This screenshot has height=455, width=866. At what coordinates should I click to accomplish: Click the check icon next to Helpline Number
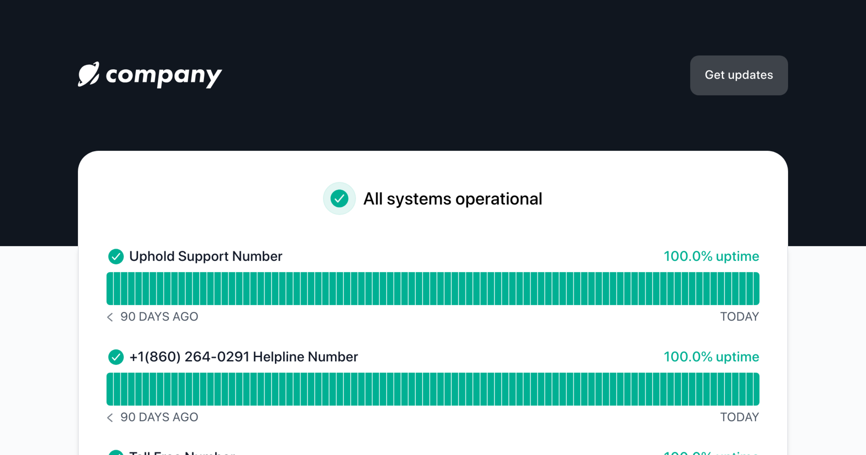click(116, 357)
